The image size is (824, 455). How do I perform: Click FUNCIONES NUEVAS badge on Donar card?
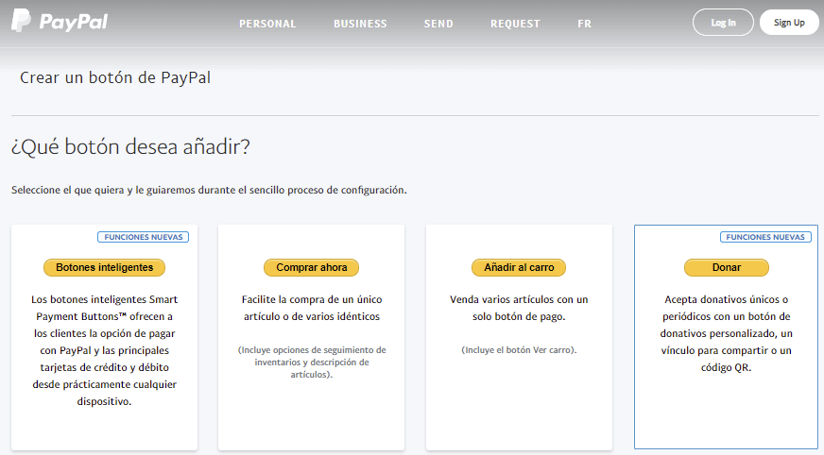(x=765, y=237)
